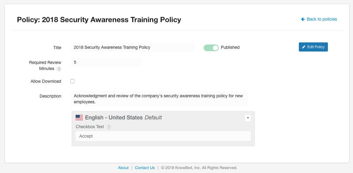
Task: Expand the English language dropdown arrow
Action: (x=248, y=118)
